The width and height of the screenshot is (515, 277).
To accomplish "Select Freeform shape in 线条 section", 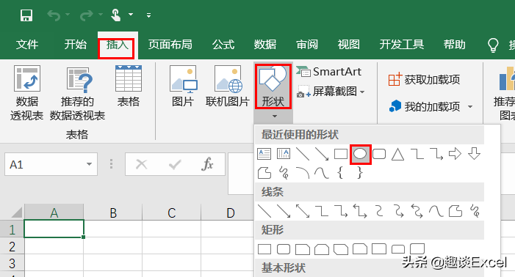I will click(x=455, y=212).
